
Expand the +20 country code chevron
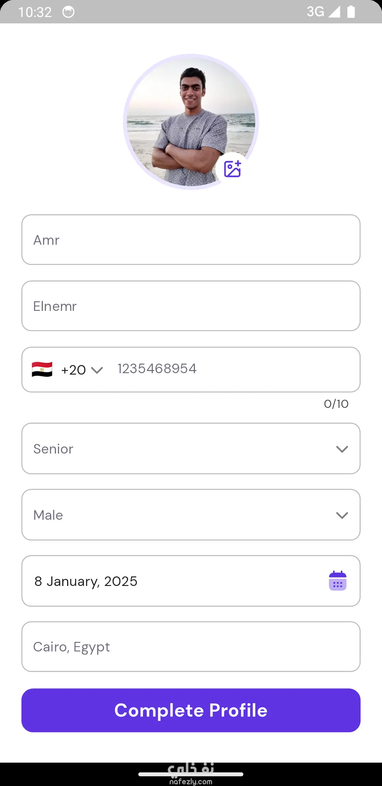click(97, 370)
